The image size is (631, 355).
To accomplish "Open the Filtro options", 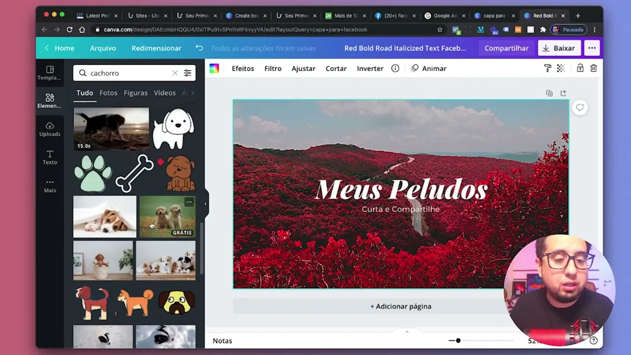I will pos(273,69).
